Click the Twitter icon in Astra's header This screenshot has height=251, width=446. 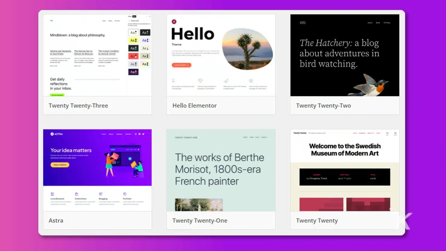tap(143, 134)
